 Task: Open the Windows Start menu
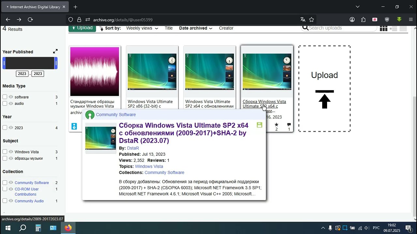pos(7,228)
